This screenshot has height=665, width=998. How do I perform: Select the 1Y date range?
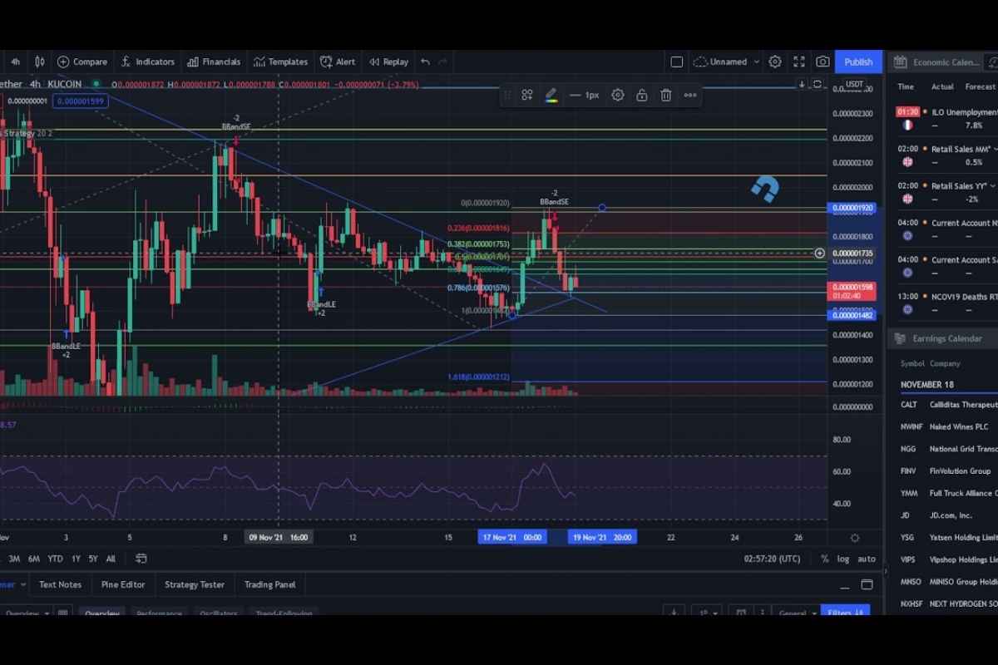76,559
